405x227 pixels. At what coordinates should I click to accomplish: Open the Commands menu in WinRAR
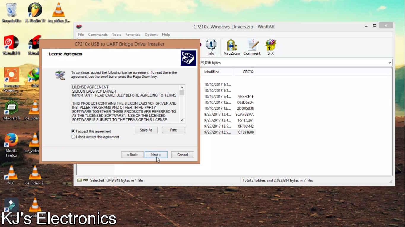point(98,35)
